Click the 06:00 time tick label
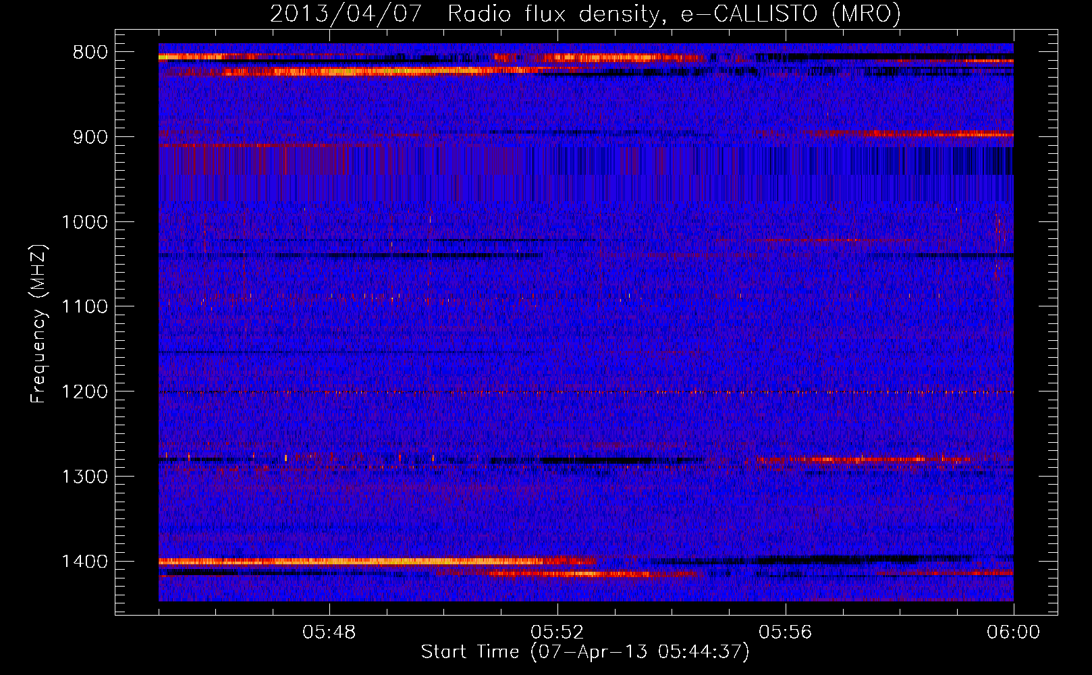 coord(1013,632)
